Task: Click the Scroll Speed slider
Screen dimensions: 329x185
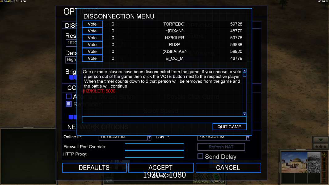Action: point(73,117)
